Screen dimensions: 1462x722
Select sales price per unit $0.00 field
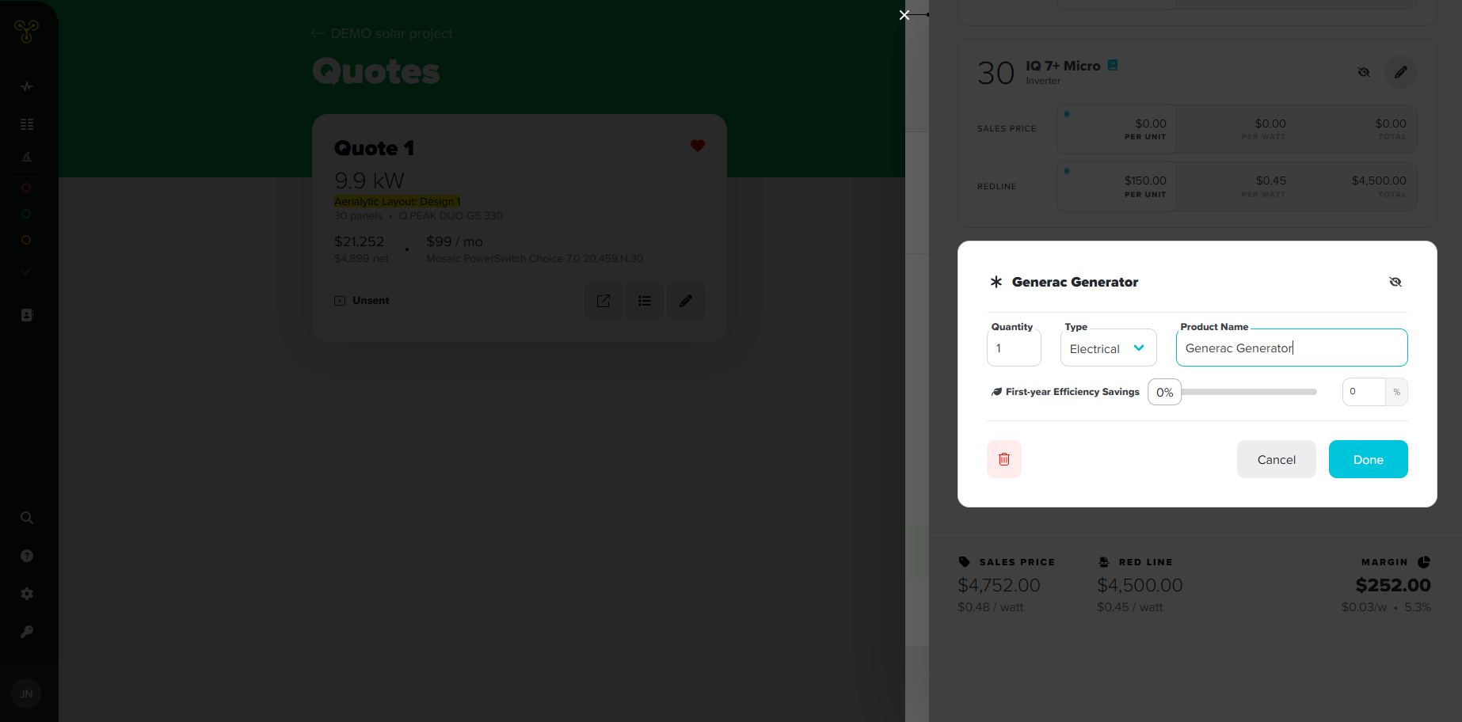(x=1117, y=129)
